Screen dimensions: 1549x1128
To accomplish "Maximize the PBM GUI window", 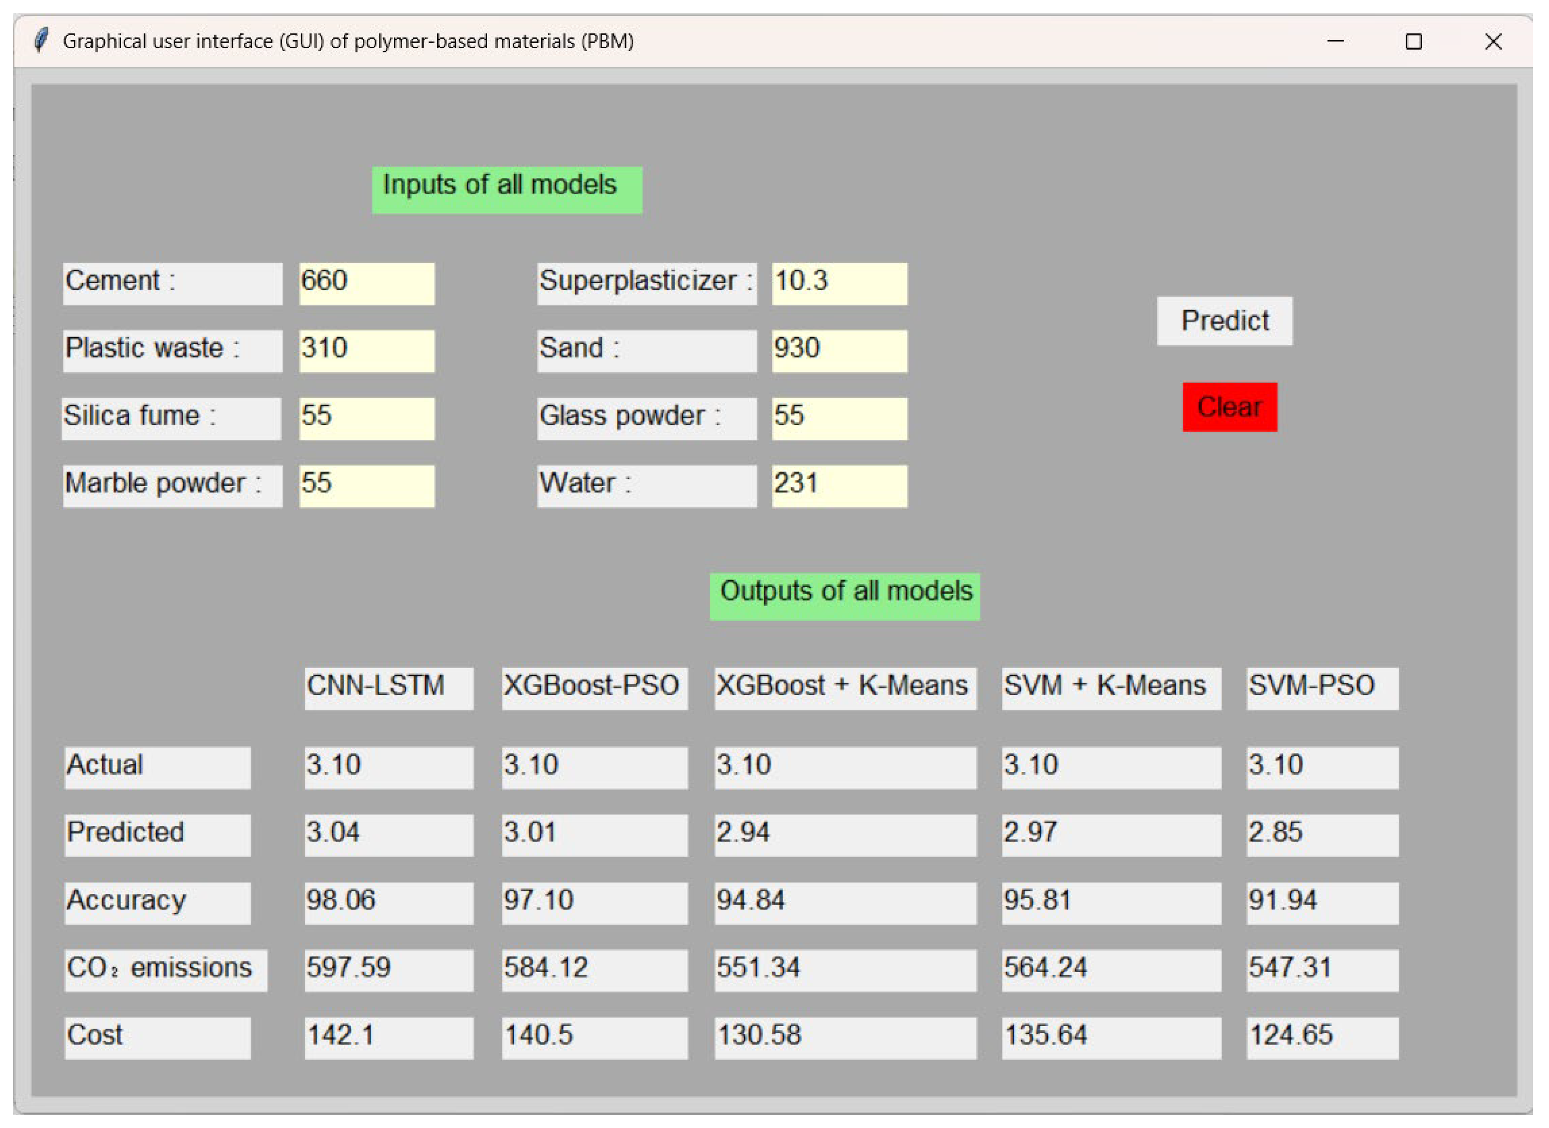I will click(x=1414, y=42).
